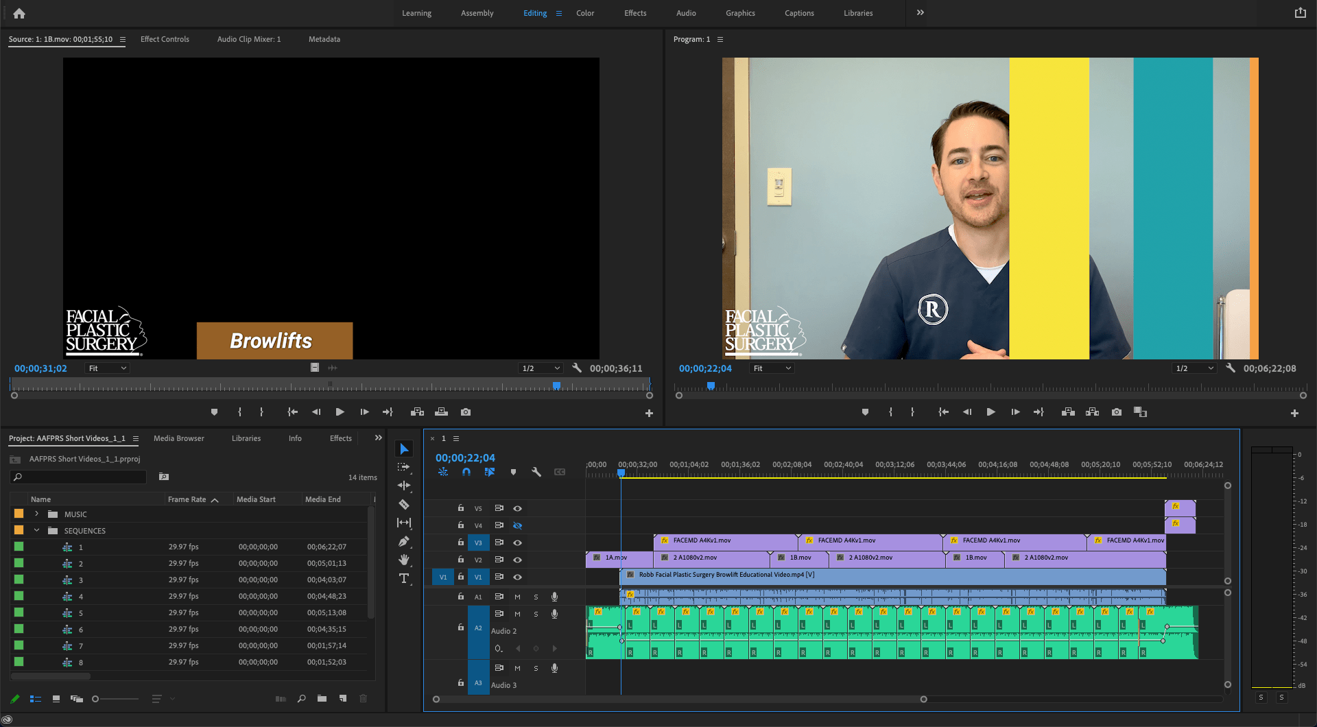Open the Media Browser tab
This screenshot has height=727, width=1317.
[179, 438]
